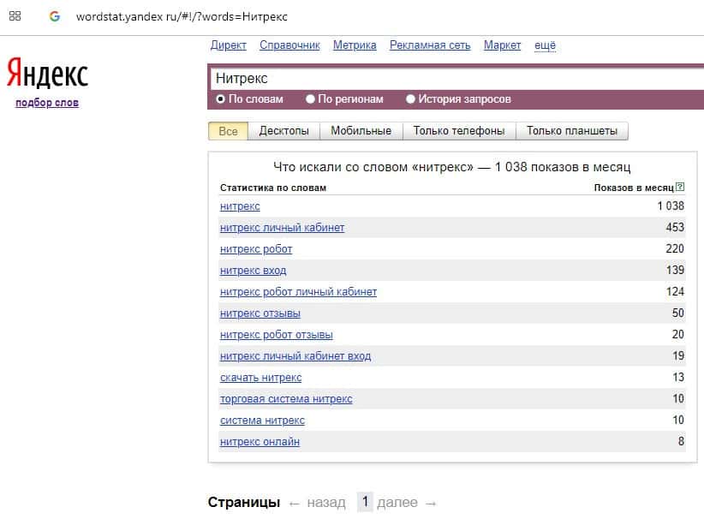Viewport: 704px width, 525px height.
Task: Select the По регионам radio button
Action: pos(311,99)
